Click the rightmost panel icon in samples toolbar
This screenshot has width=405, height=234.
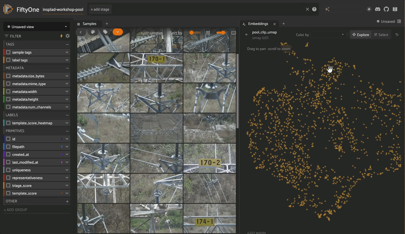233,33
